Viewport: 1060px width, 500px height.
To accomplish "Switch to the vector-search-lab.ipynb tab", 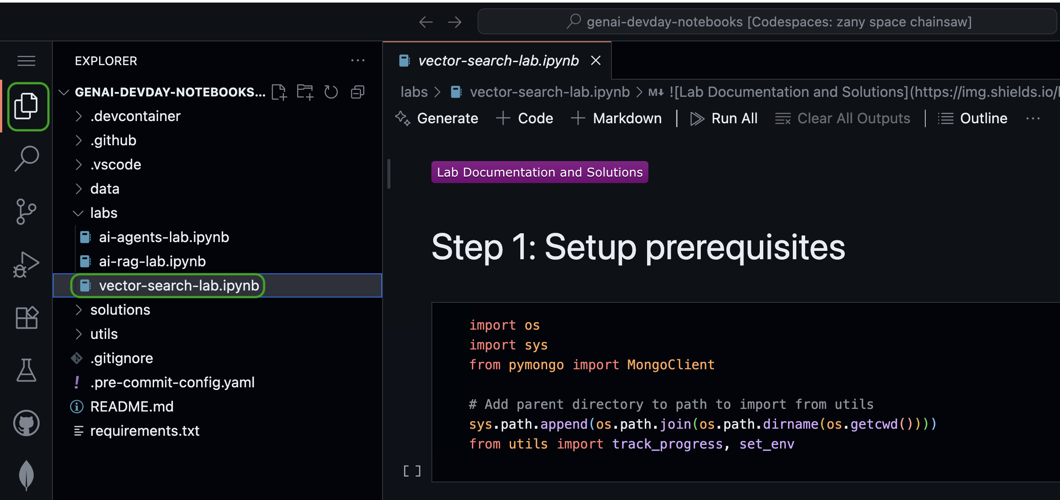I will coord(498,61).
